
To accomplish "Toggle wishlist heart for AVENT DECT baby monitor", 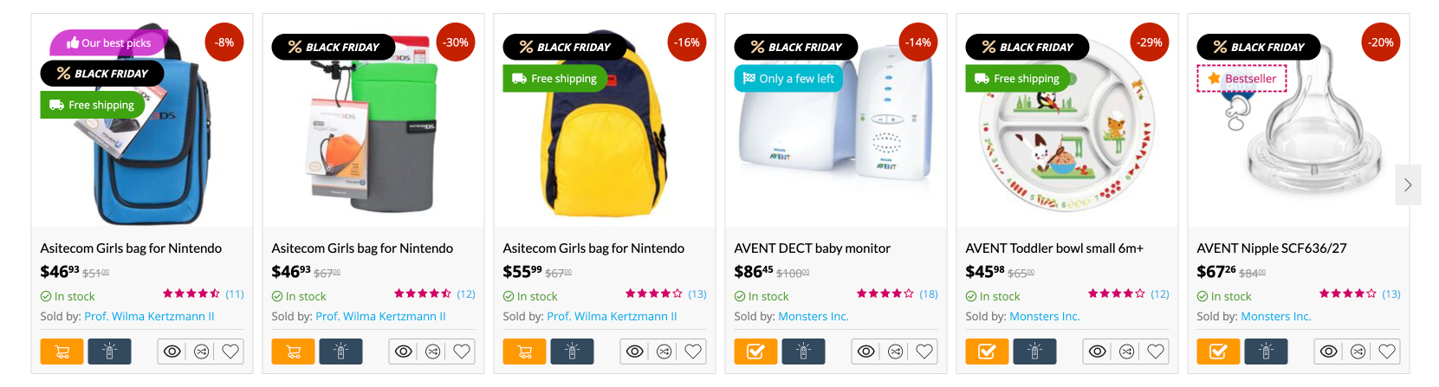I will point(924,352).
